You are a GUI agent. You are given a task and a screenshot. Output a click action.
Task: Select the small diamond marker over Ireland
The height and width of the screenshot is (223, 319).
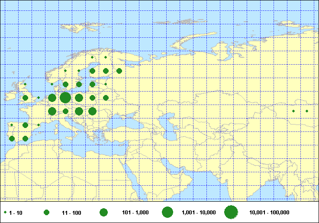pyautogui.click(x=25, y=84)
